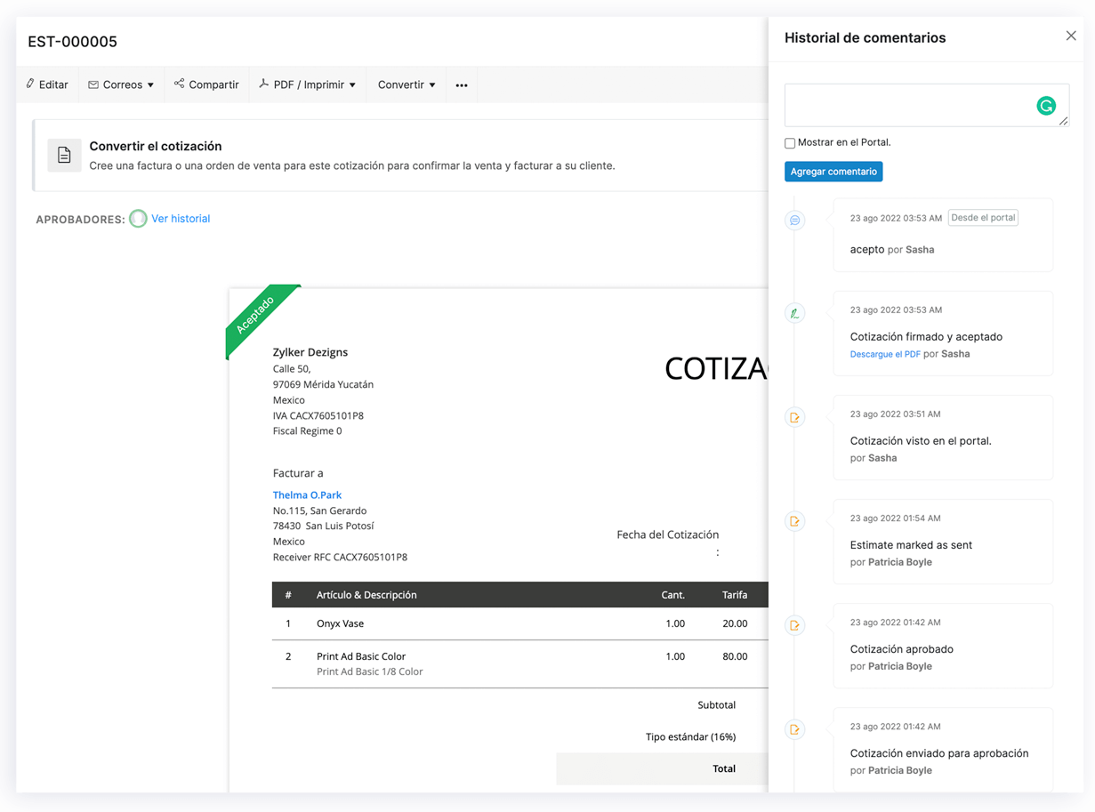Click the approver avatar circle
Viewport: 1095px width, 812px height.
pyautogui.click(x=138, y=219)
